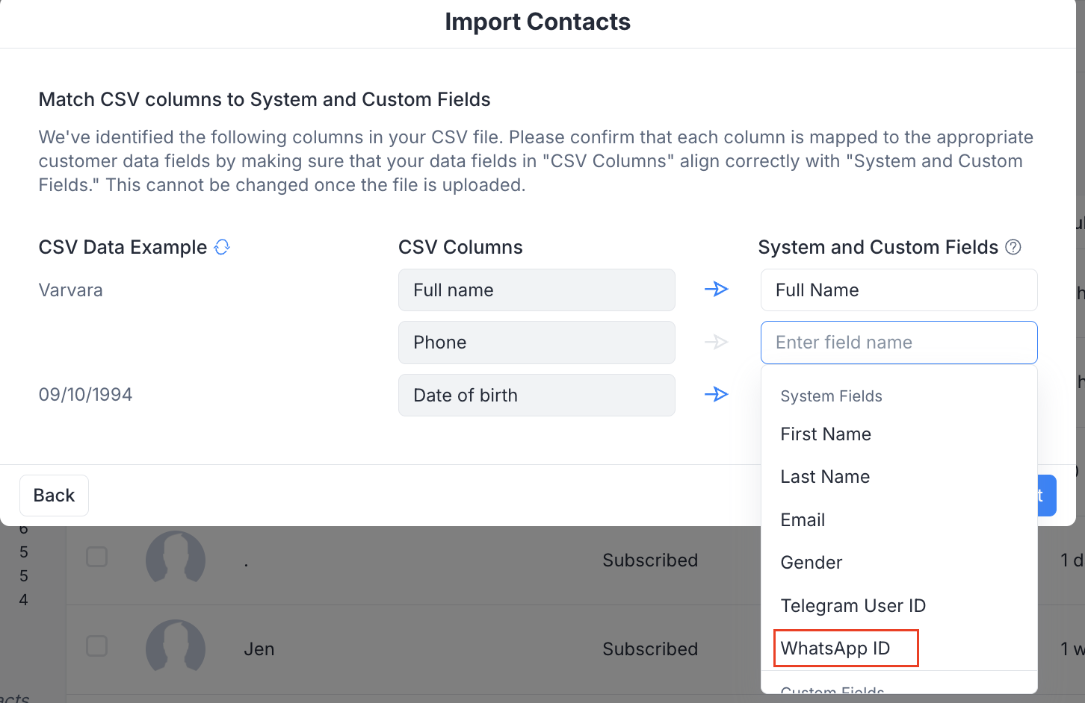Select Gender in the field list
Viewport: 1085px width, 703px height.
pos(812,563)
